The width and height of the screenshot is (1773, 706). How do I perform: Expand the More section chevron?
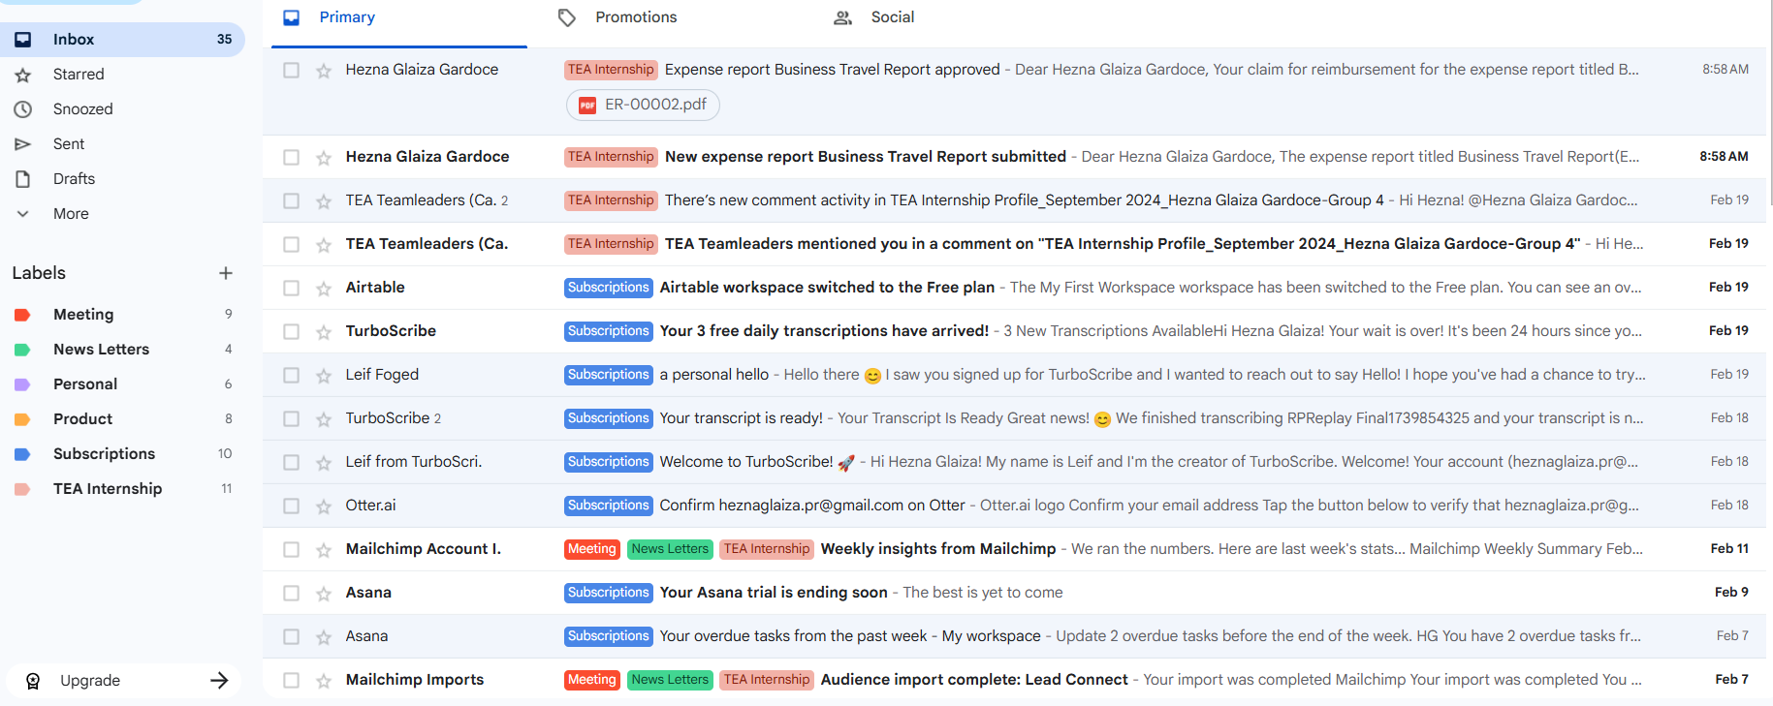[x=23, y=214]
